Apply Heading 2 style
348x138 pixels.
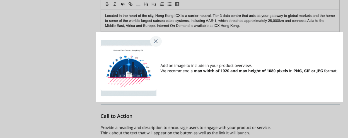[x=154, y=4]
